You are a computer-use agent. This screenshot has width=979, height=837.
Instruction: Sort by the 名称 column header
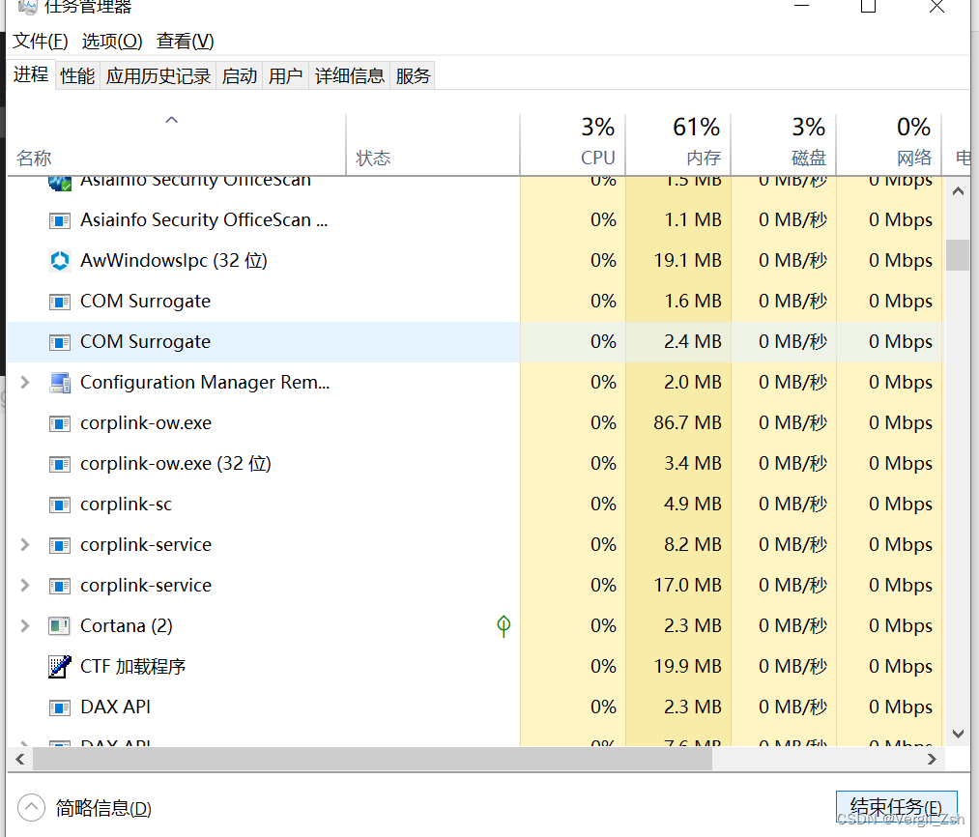coord(176,145)
